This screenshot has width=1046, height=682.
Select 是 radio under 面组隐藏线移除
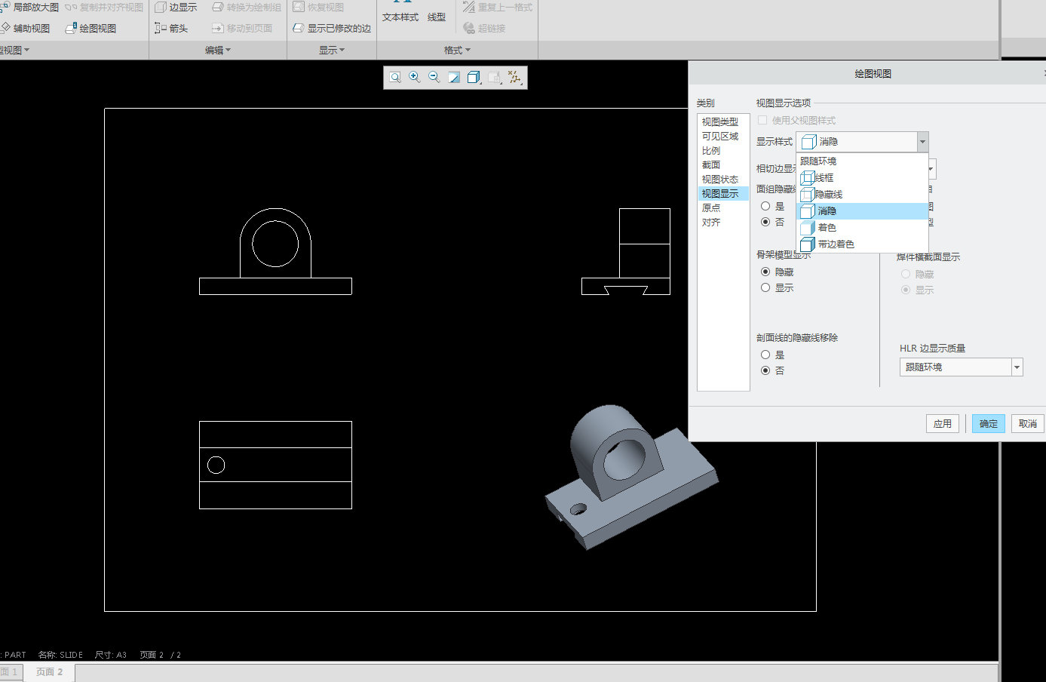[x=765, y=206]
